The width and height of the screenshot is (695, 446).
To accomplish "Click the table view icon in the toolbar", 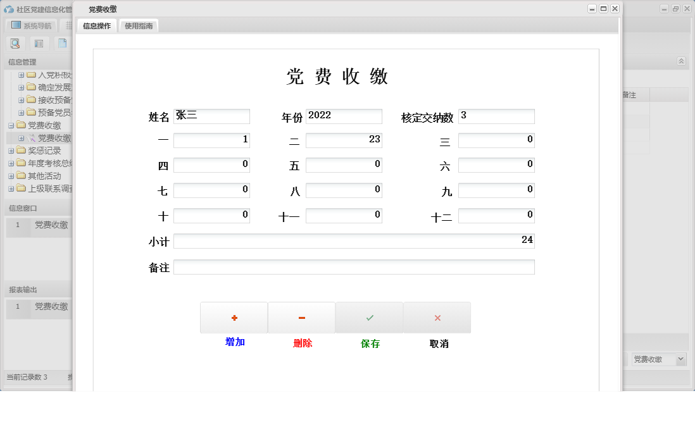I will point(37,43).
